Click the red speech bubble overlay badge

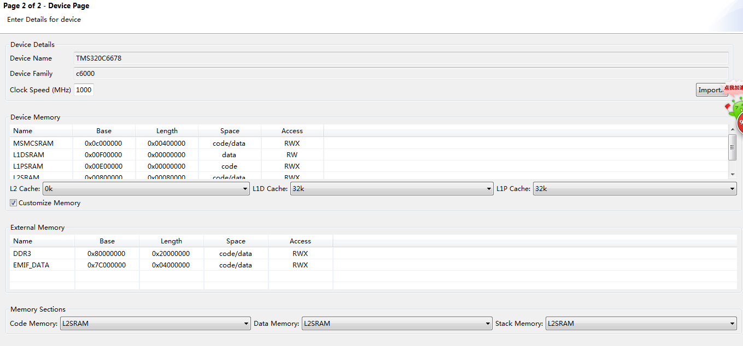point(733,87)
